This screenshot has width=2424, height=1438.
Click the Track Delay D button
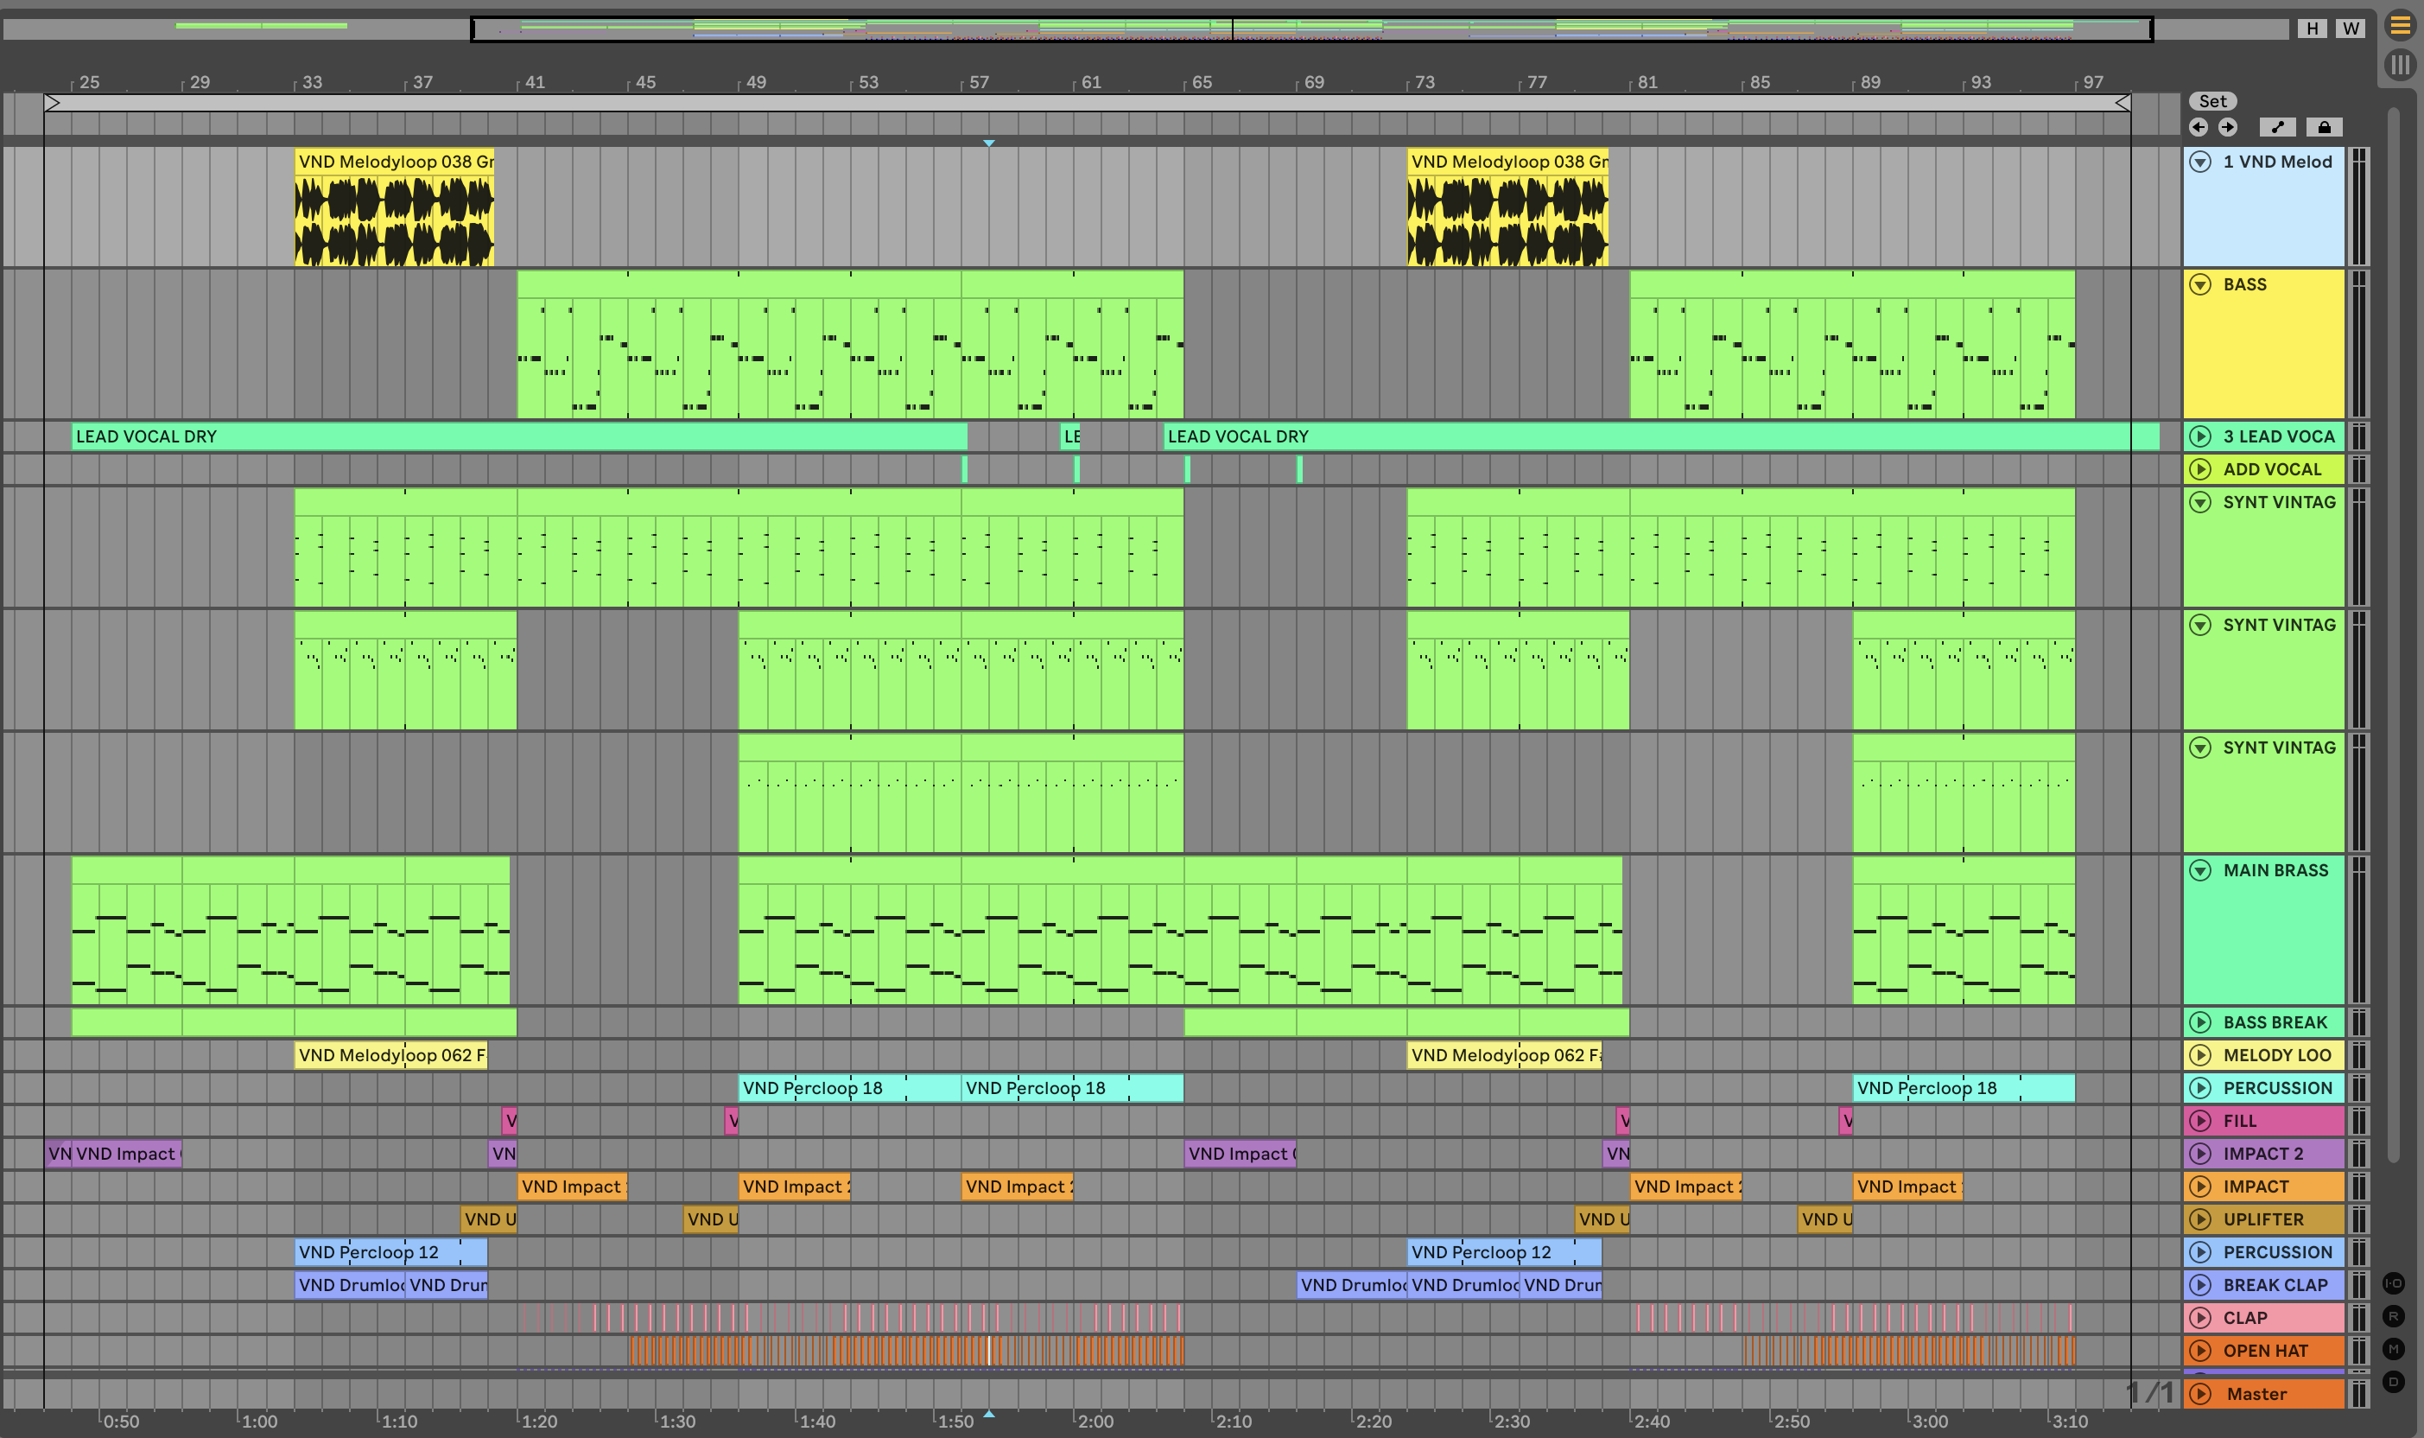(2393, 1382)
